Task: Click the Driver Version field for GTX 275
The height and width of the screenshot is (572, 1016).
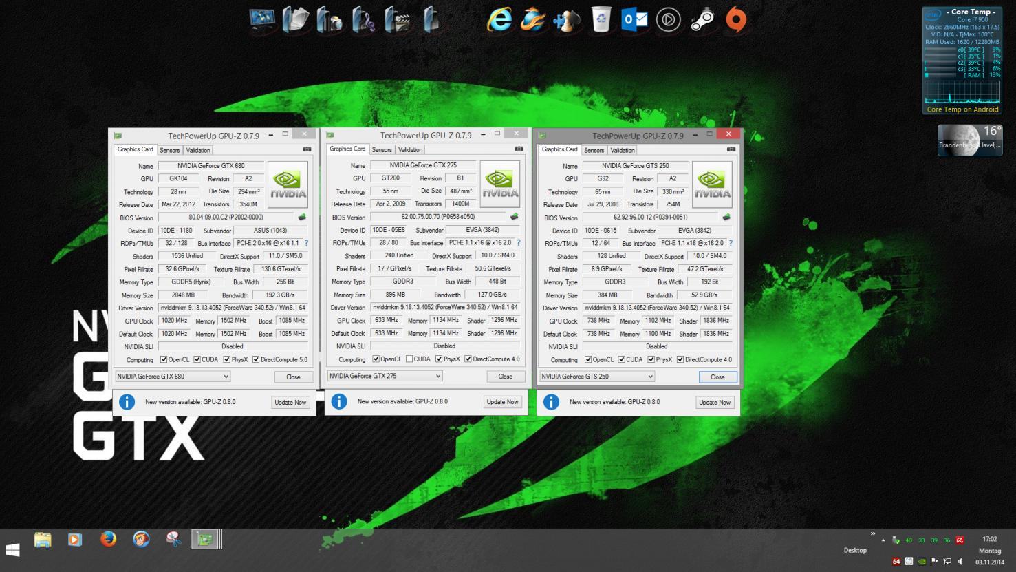Action: click(x=445, y=307)
